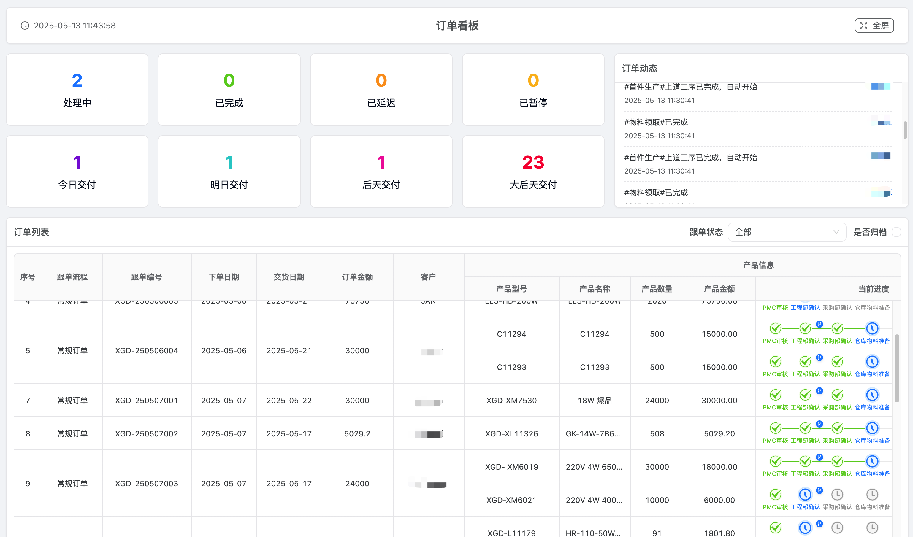Click the fullscreen expand icon

[x=864, y=26]
